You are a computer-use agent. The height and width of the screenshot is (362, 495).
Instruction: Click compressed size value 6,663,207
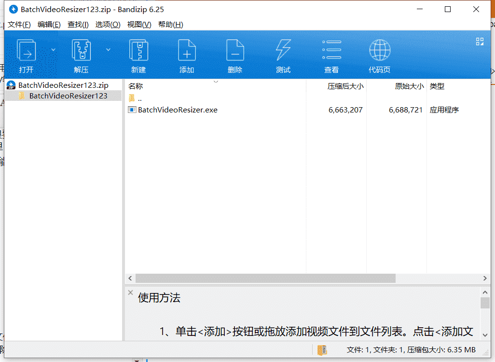coord(345,110)
